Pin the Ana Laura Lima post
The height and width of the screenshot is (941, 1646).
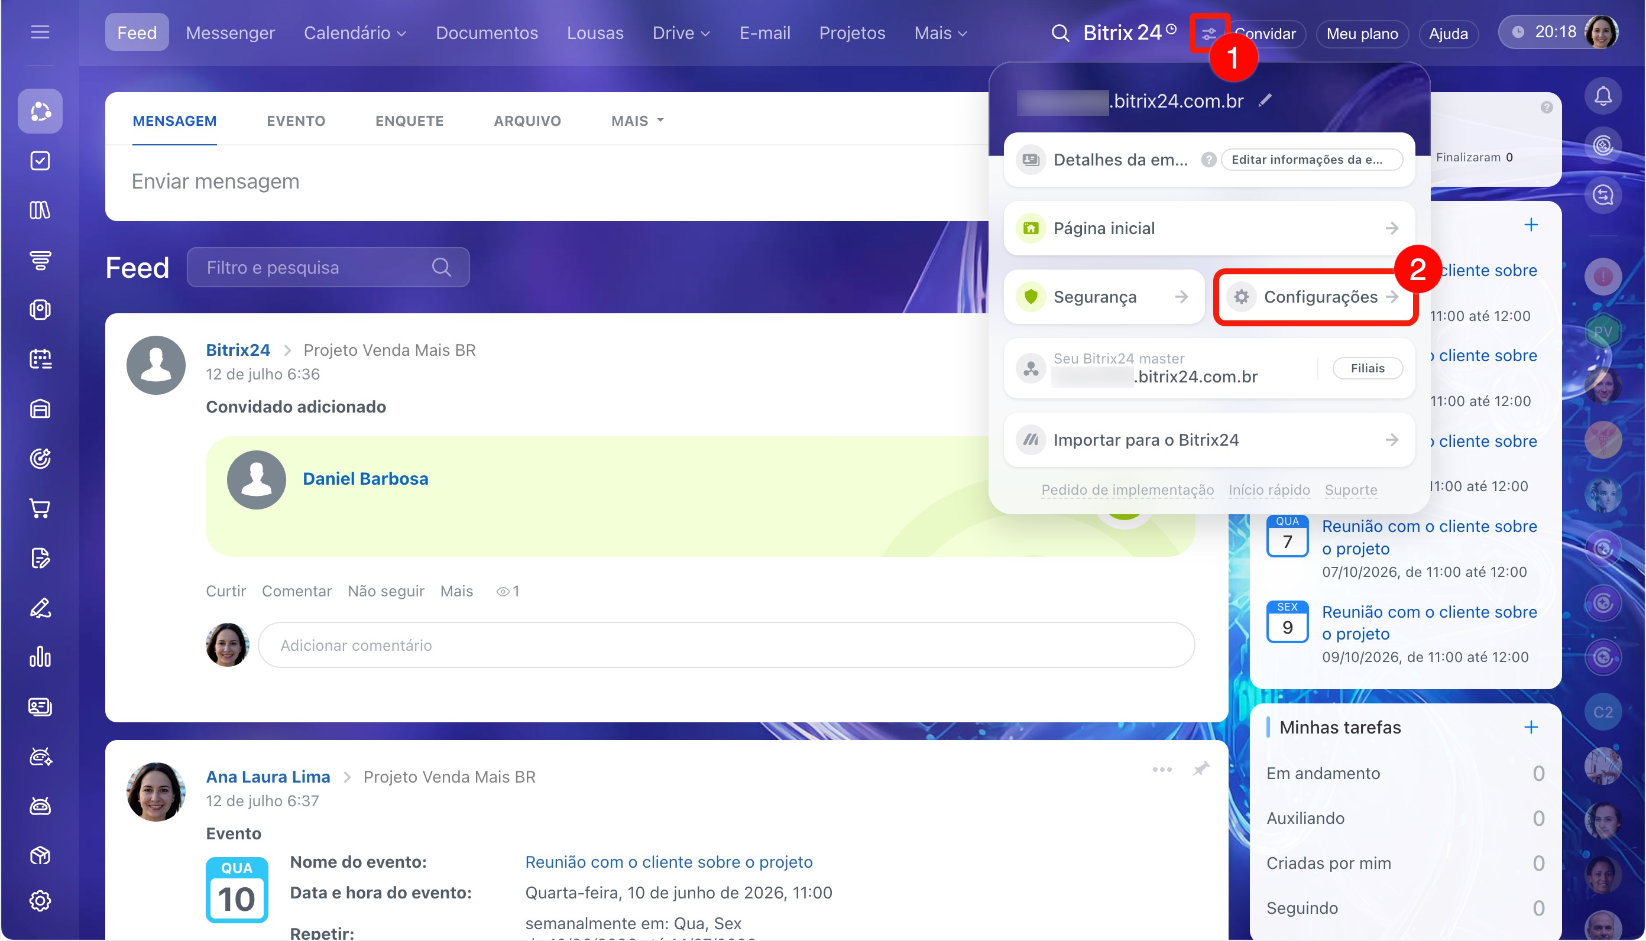click(1201, 768)
